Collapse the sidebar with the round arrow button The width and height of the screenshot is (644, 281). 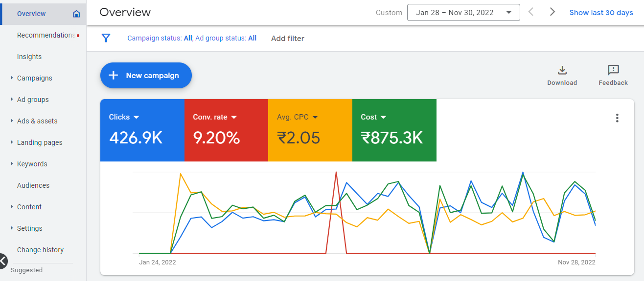[2, 261]
